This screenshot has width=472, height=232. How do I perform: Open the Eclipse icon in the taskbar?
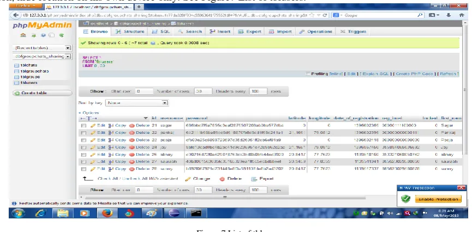coord(174,213)
